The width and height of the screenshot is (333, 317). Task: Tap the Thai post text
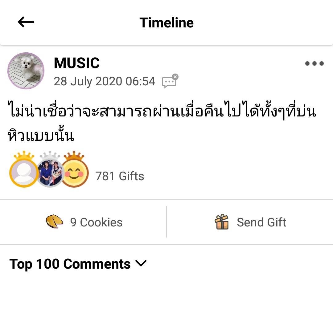click(162, 121)
